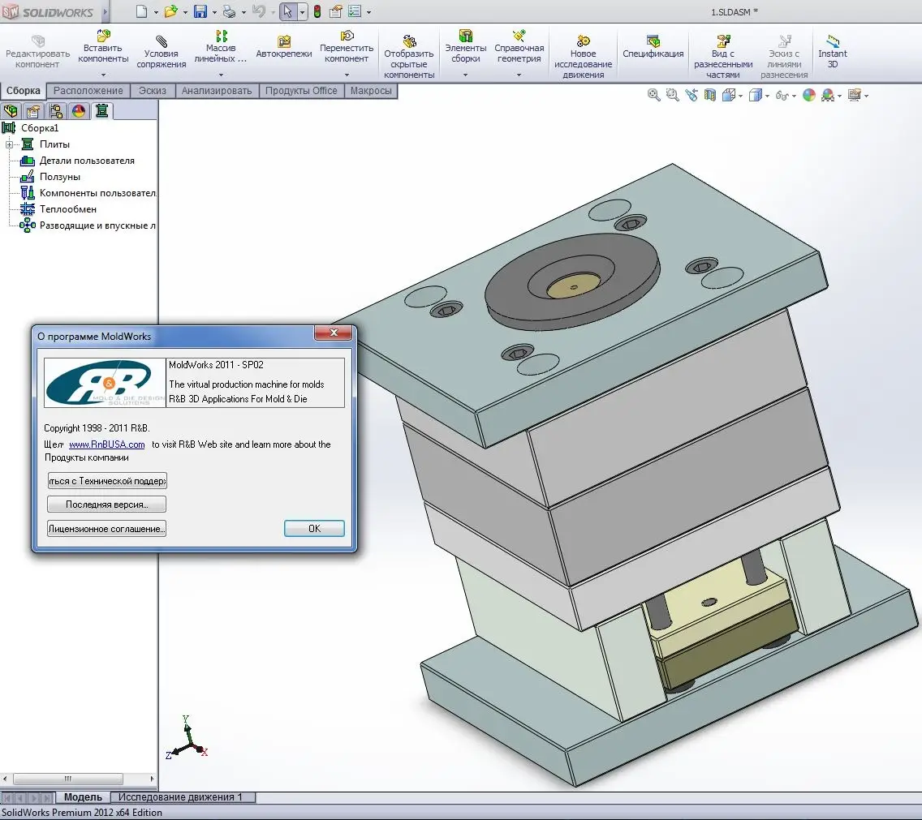The height and width of the screenshot is (820, 922).
Task: Select Теплообмен tree item
Action: tap(67, 209)
